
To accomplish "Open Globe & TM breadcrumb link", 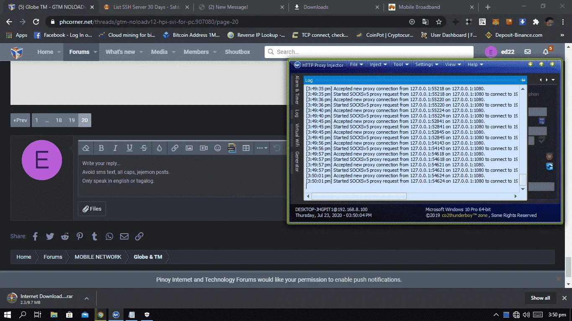I will pos(148,257).
